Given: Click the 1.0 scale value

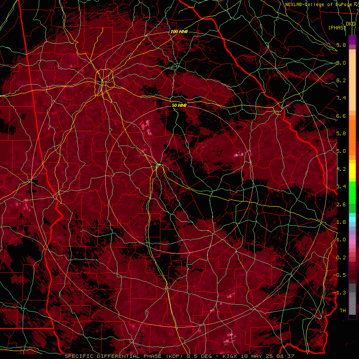Looking at the screenshot, I should (x=341, y=240).
